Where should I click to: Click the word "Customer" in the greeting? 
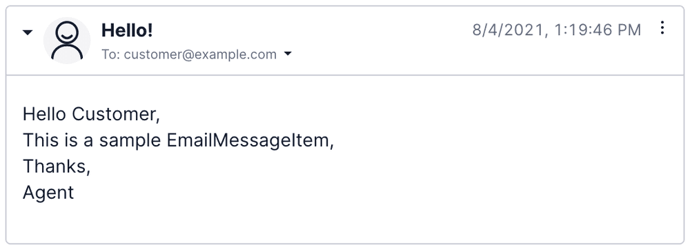coord(114,114)
